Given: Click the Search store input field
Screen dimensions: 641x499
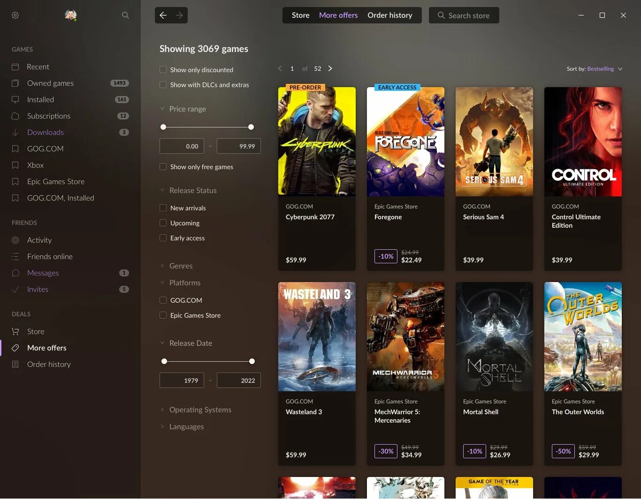Looking at the screenshot, I should tap(464, 15).
